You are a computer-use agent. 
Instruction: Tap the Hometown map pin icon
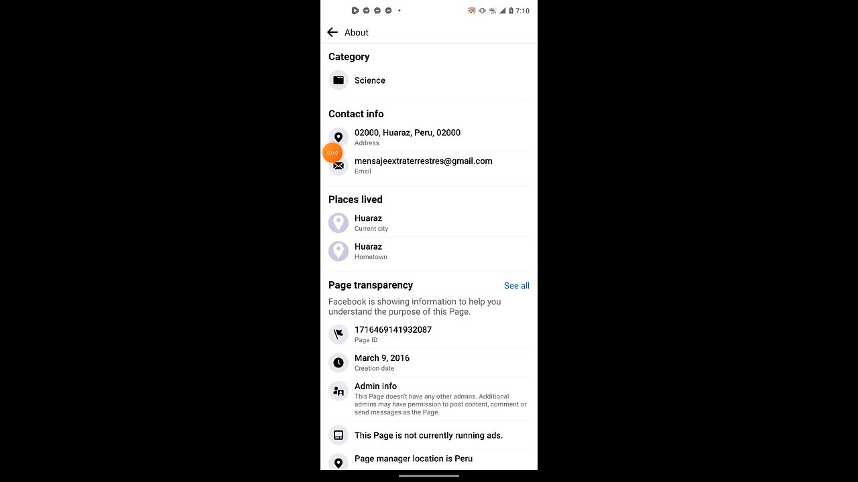point(339,251)
